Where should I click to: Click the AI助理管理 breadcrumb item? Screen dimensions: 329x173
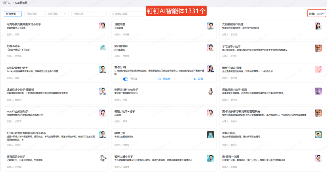click(x=21, y=3)
